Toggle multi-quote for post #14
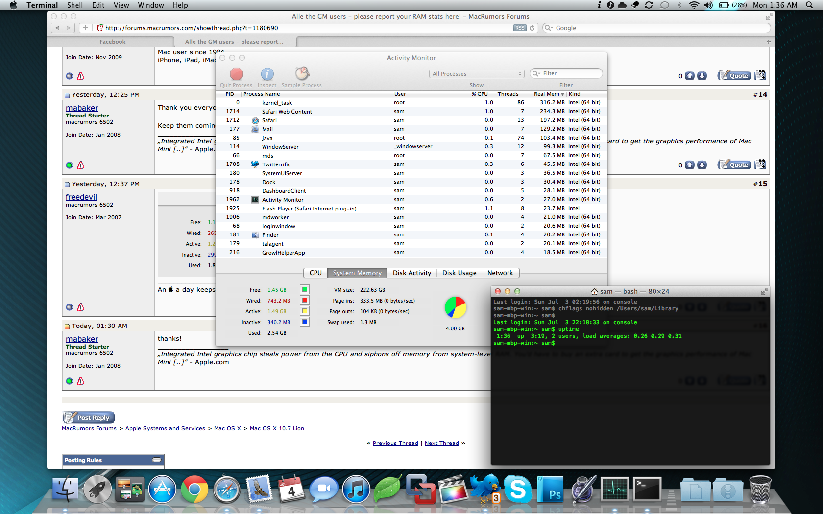Viewport: 823px width, 514px height. click(x=760, y=164)
